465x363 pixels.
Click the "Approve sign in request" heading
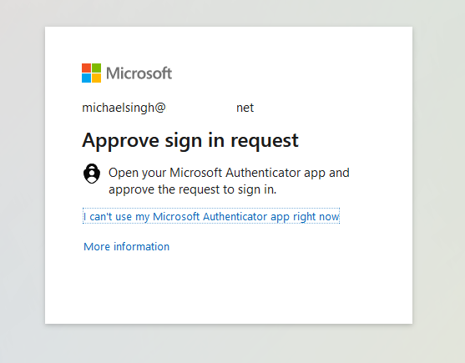[190, 140]
